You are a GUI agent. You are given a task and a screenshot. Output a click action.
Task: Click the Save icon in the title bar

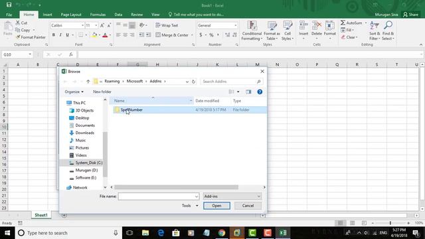point(9,5)
